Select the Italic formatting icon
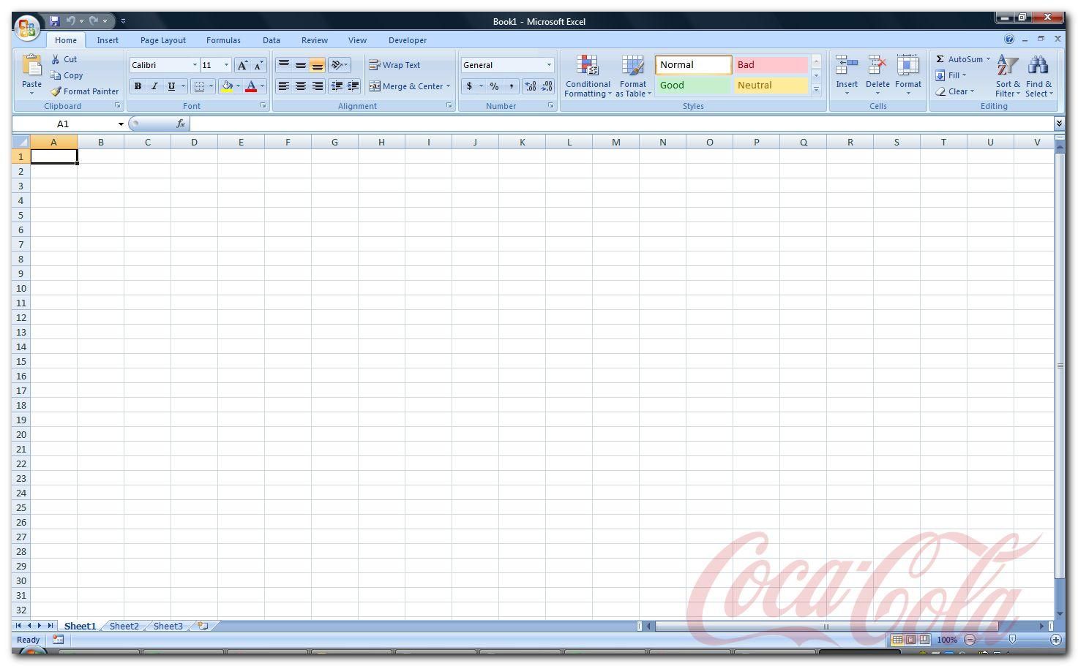Viewport: 1078px width, 666px height. [154, 86]
